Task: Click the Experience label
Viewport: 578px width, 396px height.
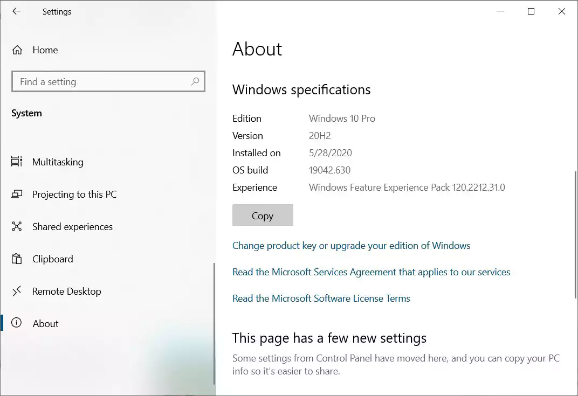Action: tap(254, 187)
